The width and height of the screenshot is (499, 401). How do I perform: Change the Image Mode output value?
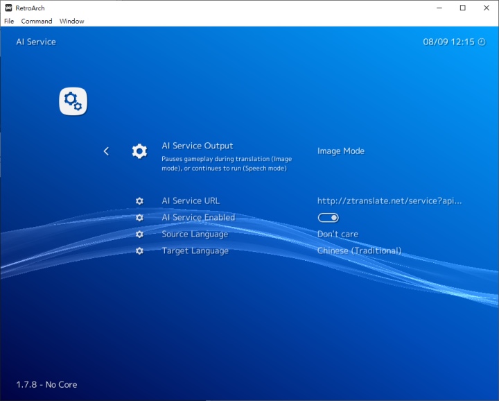click(x=340, y=151)
